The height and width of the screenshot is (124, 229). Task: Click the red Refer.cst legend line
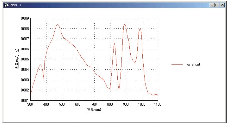[x=177, y=64]
